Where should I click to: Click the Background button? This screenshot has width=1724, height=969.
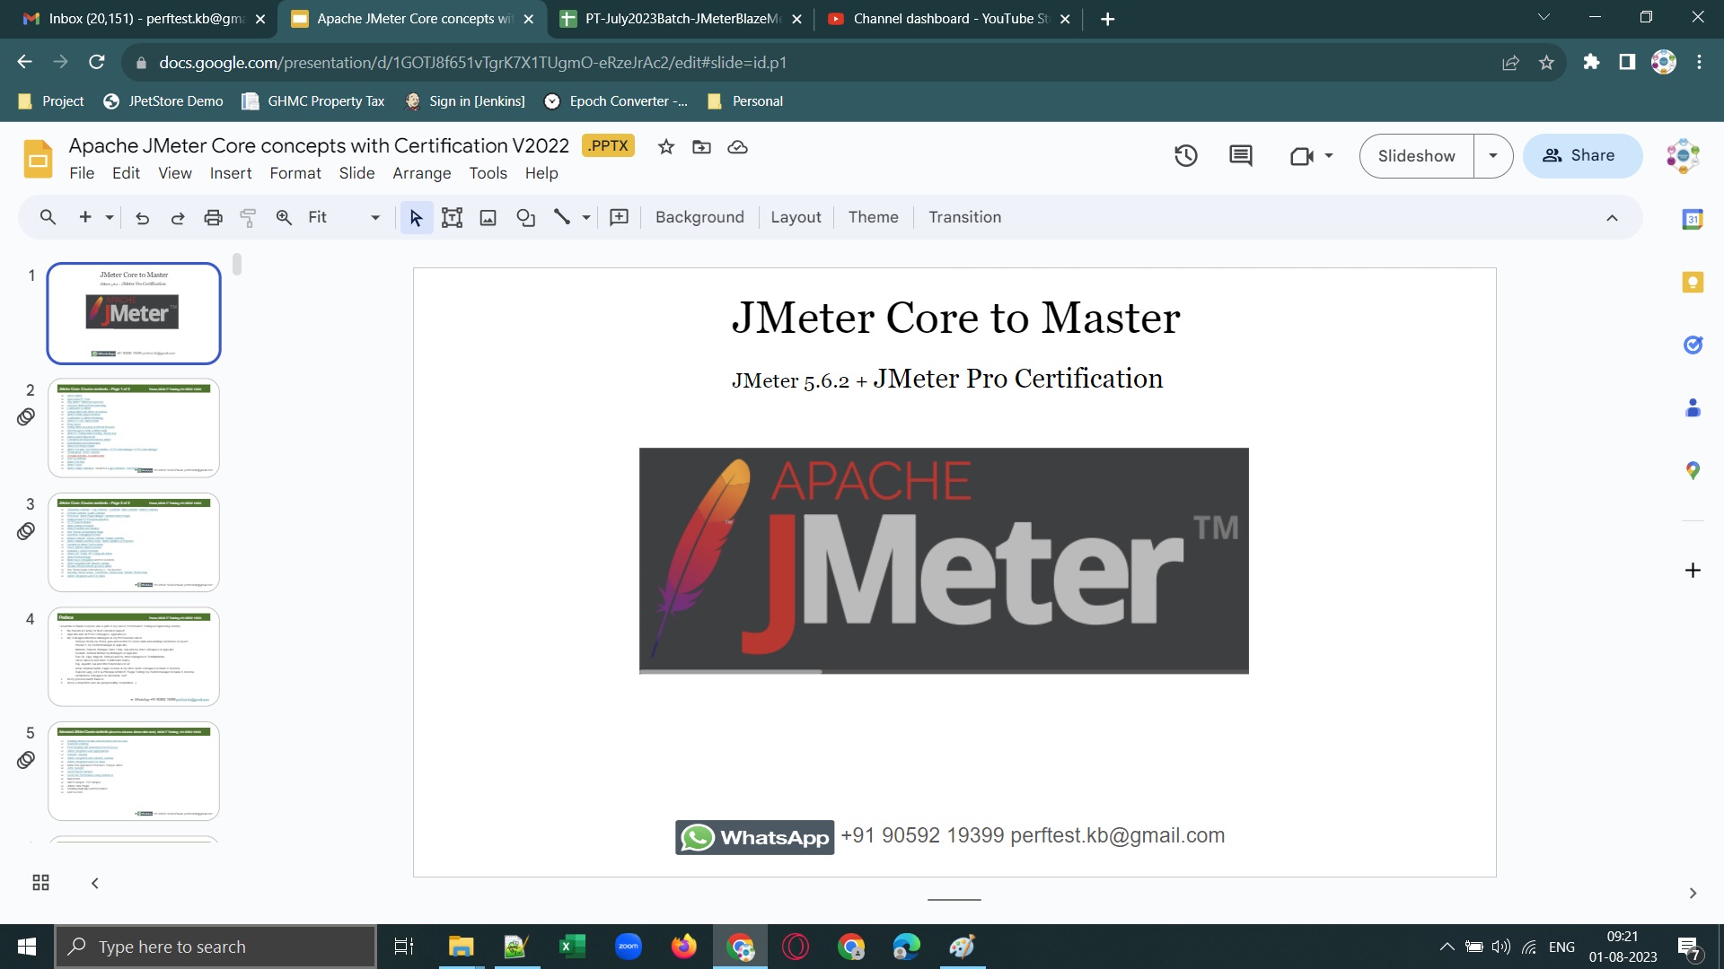click(699, 217)
